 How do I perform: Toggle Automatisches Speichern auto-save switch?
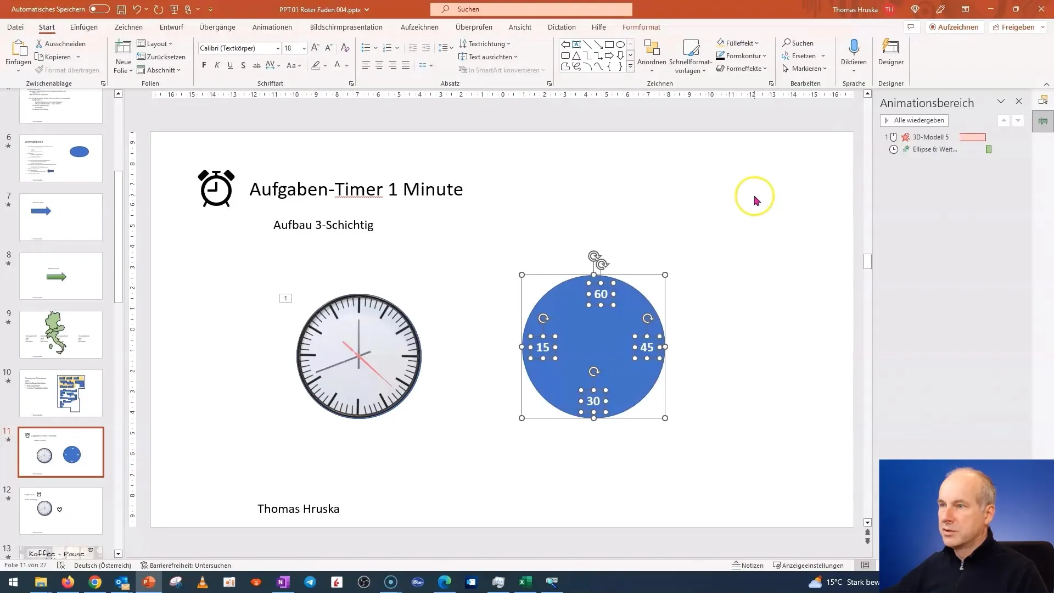point(99,9)
